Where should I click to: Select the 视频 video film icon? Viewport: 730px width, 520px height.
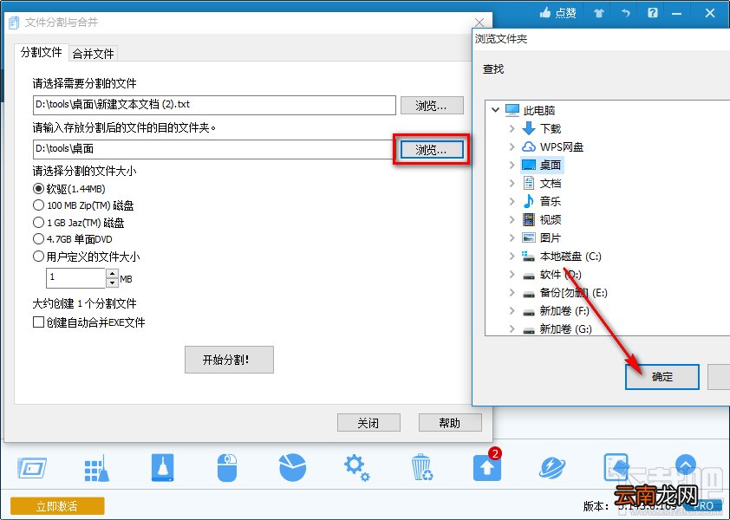click(x=528, y=219)
